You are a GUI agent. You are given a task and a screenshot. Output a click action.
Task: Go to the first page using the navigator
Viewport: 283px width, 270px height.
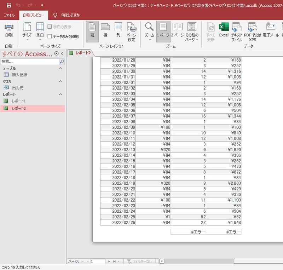(x=82, y=262)
